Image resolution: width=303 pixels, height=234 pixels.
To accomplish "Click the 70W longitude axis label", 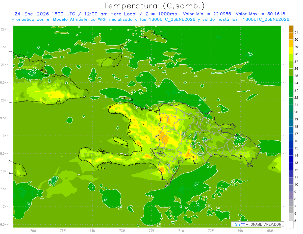I will click(x=211, y=231).
